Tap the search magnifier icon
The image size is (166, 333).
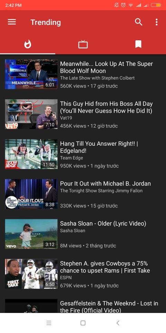(x=139, y=22)
